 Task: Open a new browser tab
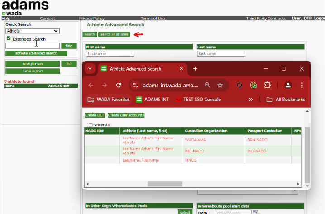(x=195, y=69)
